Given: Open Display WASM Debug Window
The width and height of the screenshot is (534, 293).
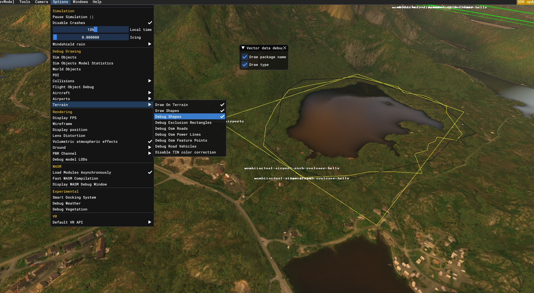Looking at the screenshot, I should tap(102, 184).
